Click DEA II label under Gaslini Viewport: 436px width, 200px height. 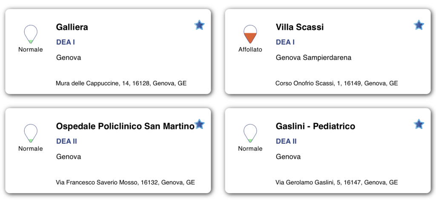point(286,141)
